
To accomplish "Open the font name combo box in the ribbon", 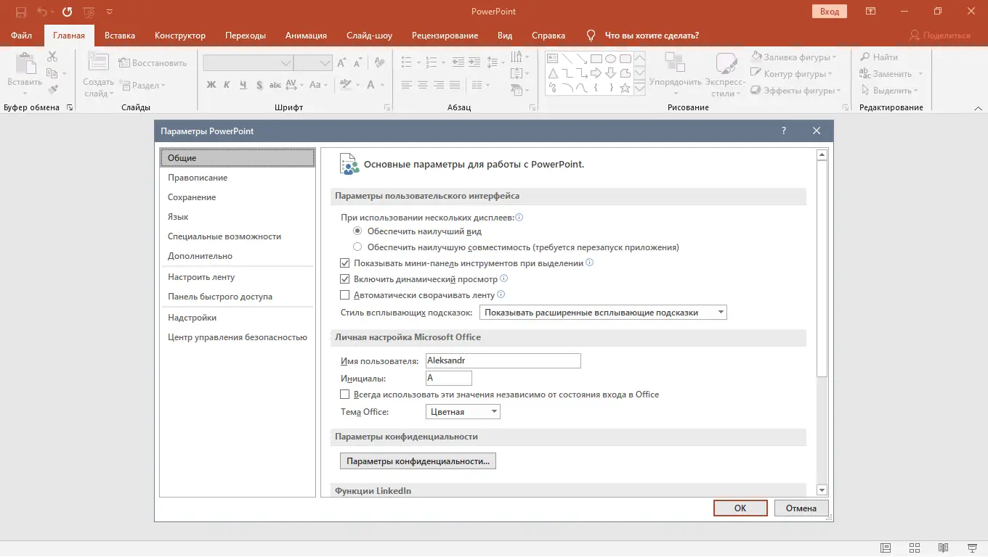I will (248, 63).
